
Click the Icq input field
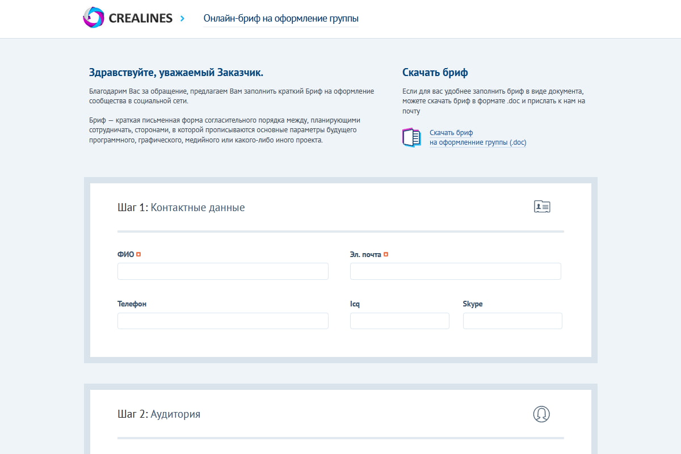[400, 321]
